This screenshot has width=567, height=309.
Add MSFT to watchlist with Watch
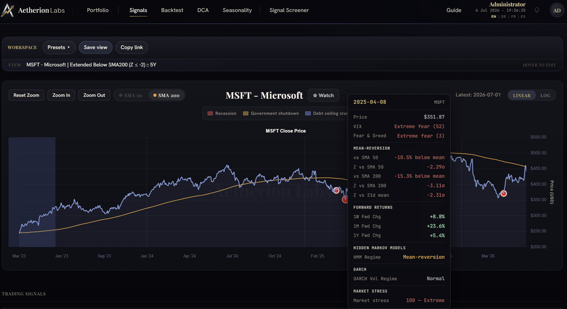point(323,95)
